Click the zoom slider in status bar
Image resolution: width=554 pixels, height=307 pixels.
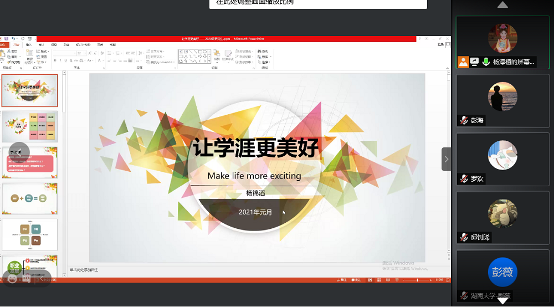(x=417, y=280)
